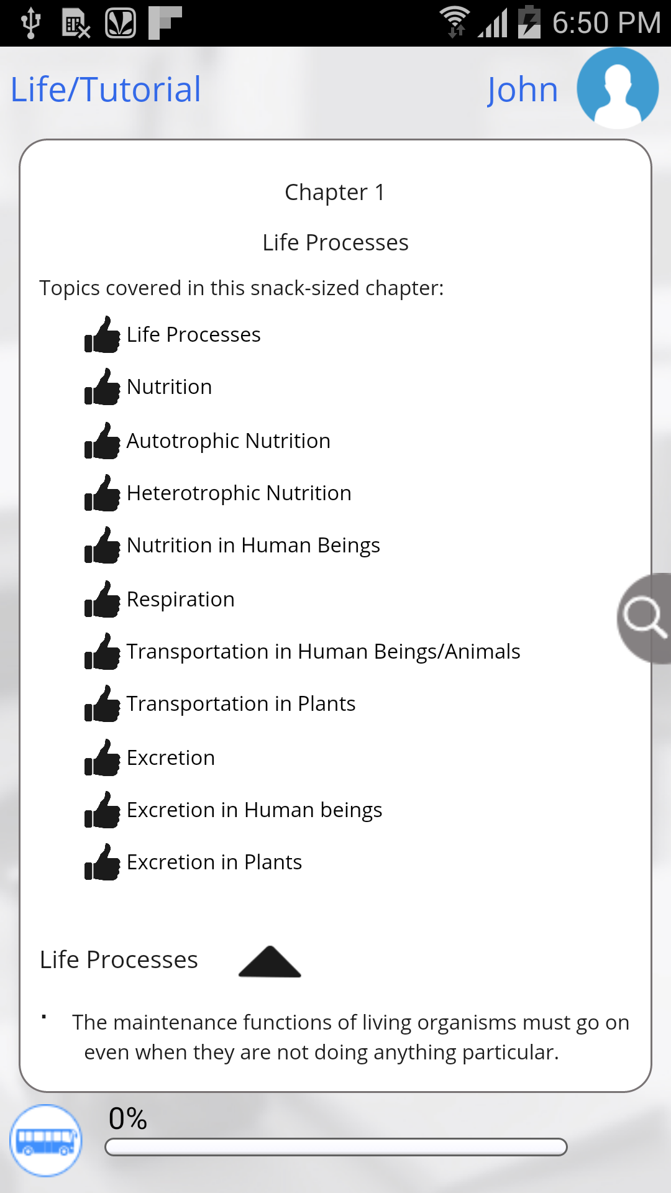Open the Wi-Fi status bar icon
Viewport: 671px width, 1193px height.
pos(455,22)
